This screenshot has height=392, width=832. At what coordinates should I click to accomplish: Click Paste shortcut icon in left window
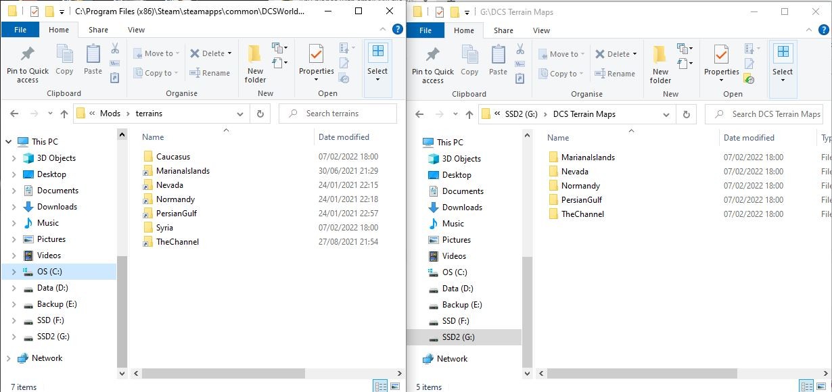pos(114,78)
